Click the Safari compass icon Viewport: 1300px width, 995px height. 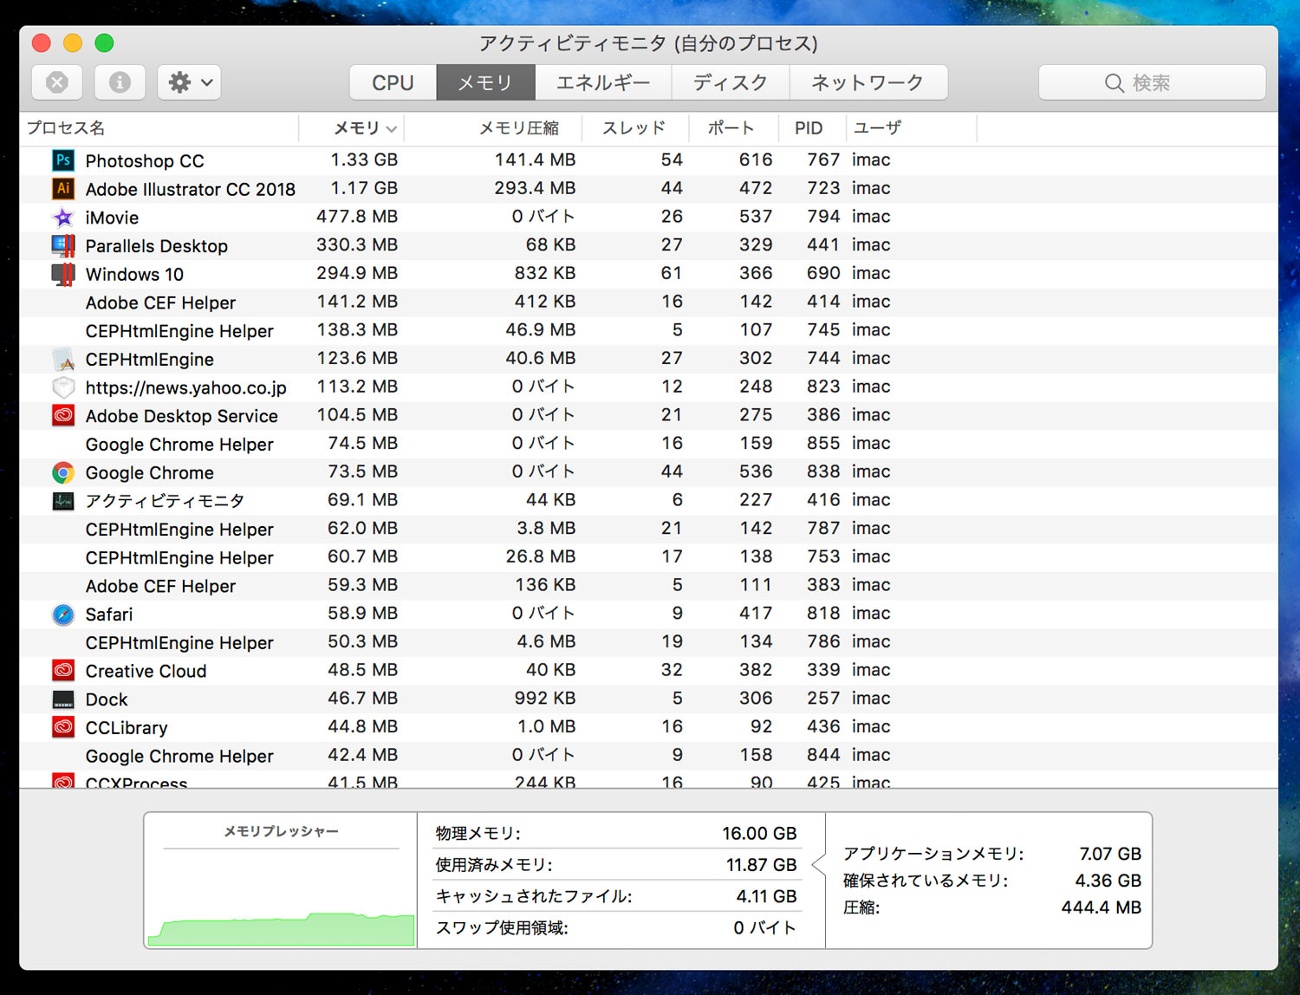63,614
